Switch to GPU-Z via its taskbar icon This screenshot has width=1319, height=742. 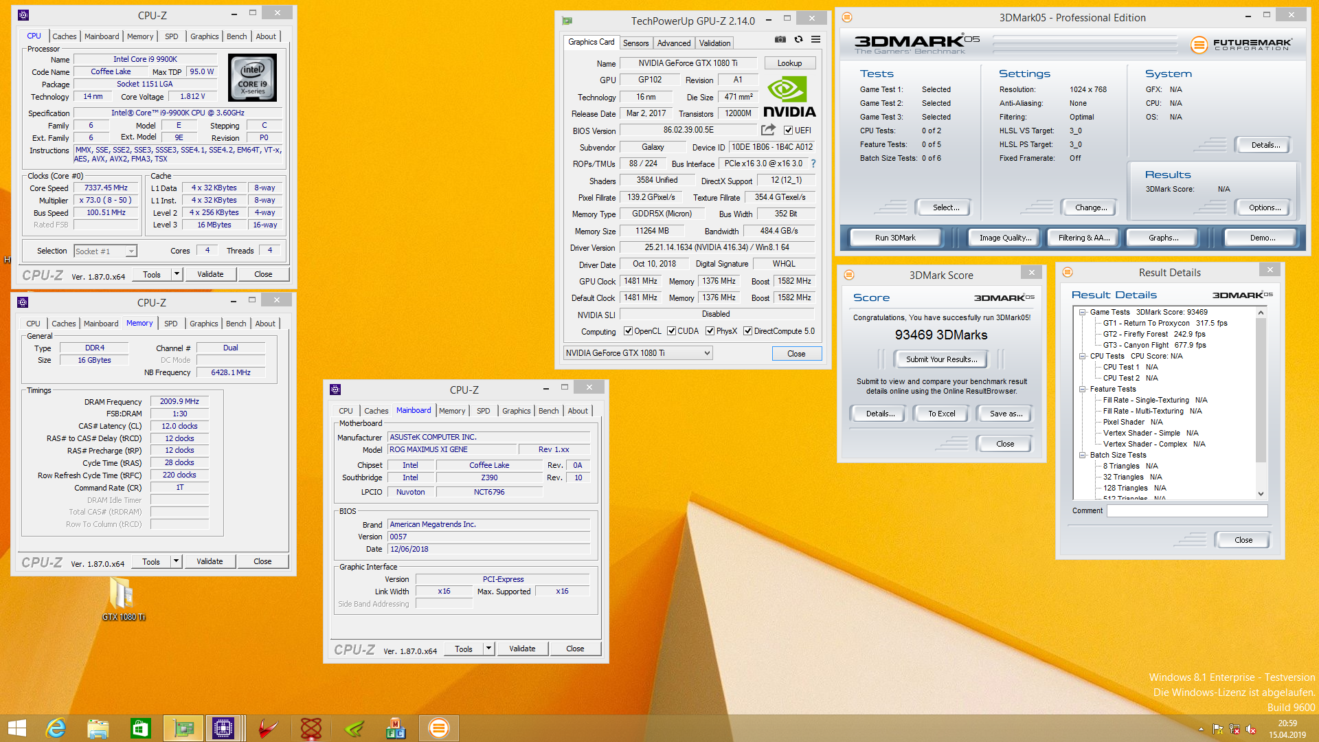[x=183, y=728]
